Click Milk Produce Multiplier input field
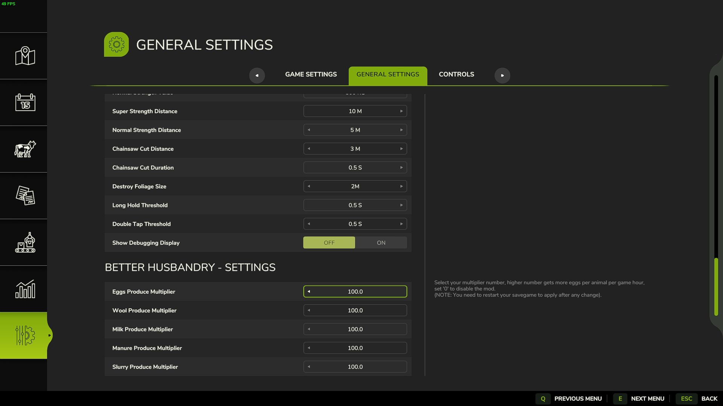The height and width of the screenshot is (406, 723). [x=355, y=329]
